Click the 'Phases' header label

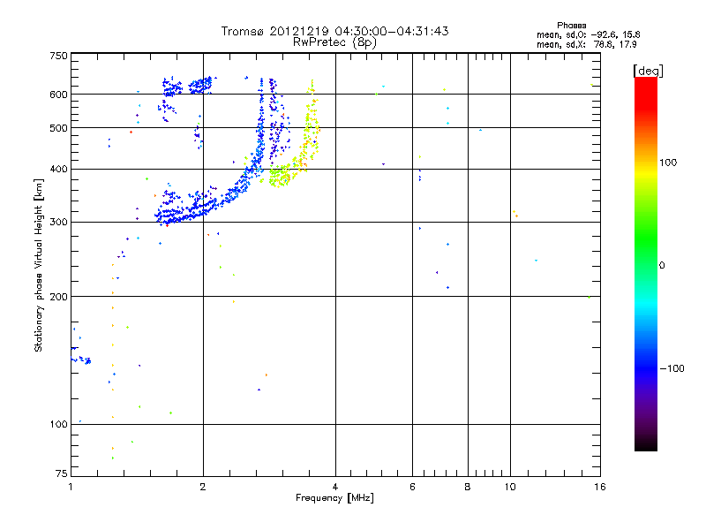click(x=571, y=26)
